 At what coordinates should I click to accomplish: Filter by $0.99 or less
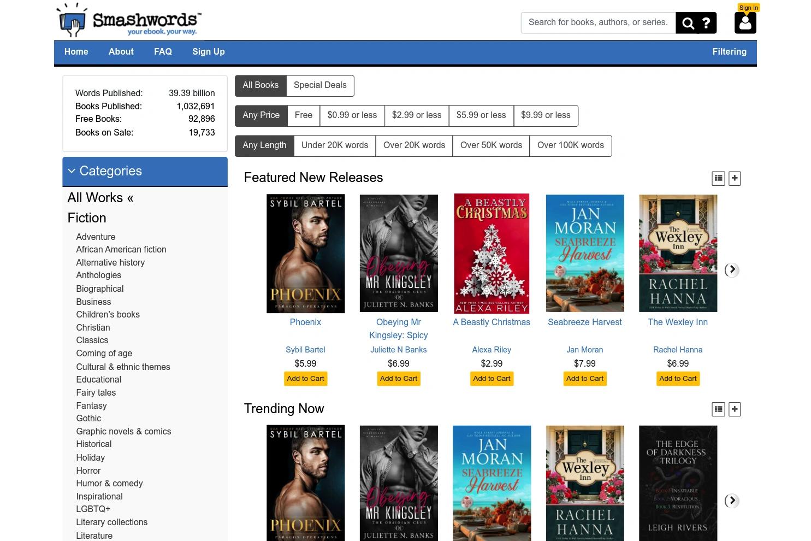352,115
